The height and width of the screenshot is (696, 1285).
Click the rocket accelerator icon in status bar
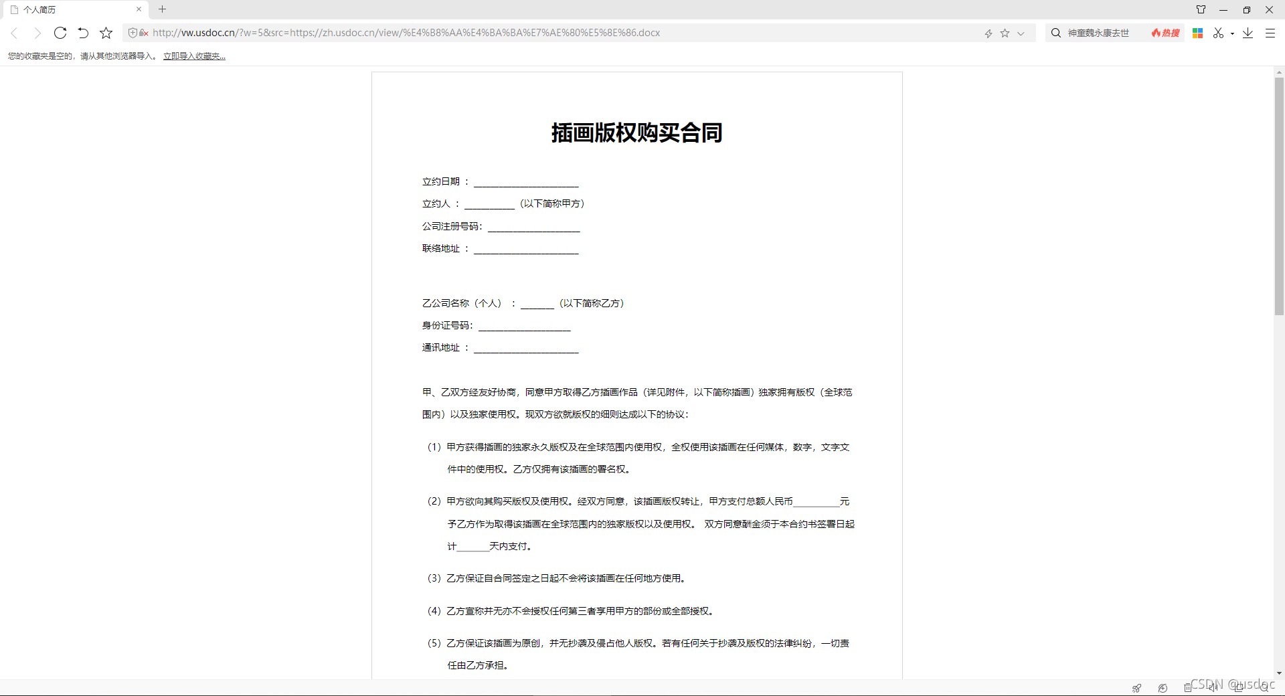pos(1136,688)
